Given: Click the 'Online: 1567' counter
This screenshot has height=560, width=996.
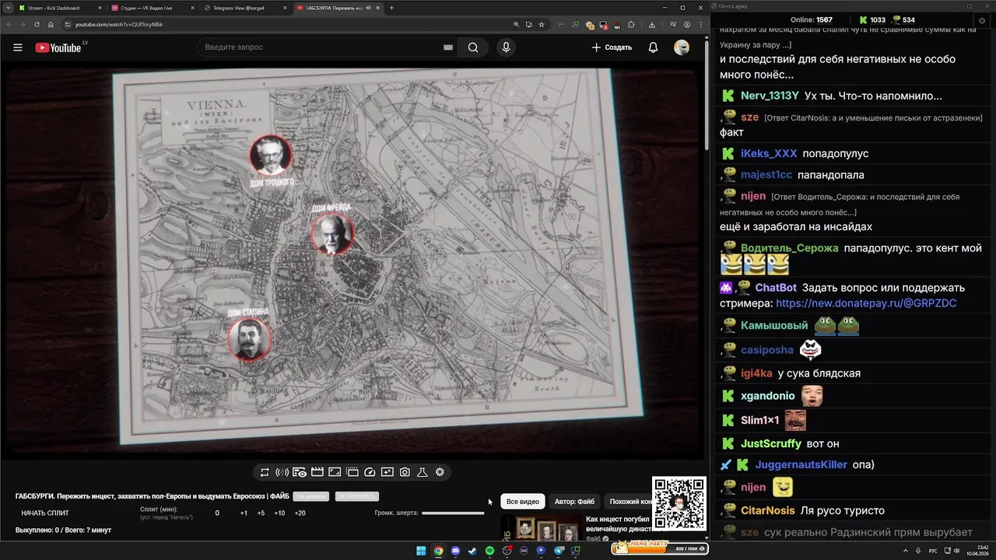Looking at the screenshot, I should point(811,20).
